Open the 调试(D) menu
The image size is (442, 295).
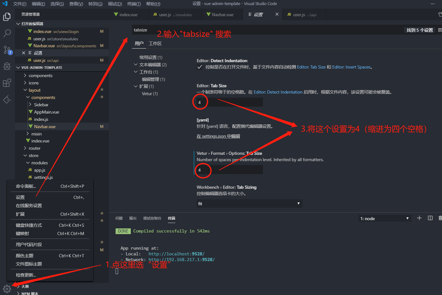tap(115, 4)
